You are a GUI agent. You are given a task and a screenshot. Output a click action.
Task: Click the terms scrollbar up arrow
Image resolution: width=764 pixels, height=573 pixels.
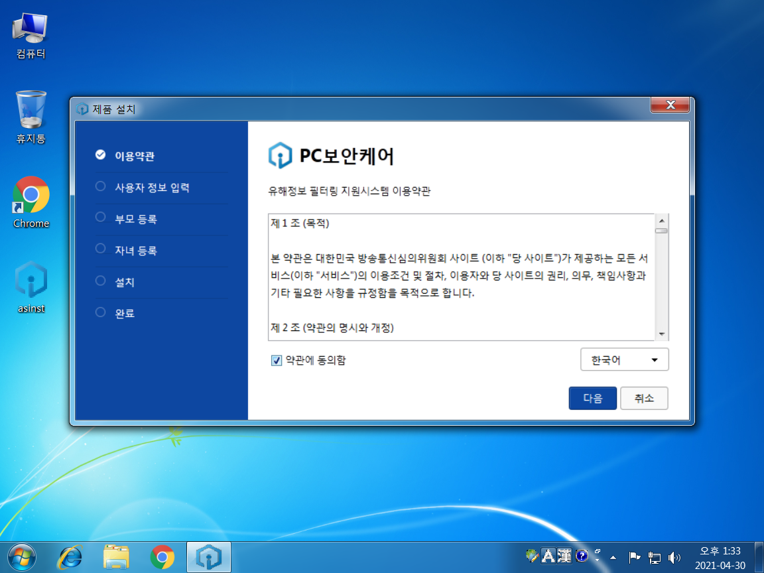(x=662, y=220)
